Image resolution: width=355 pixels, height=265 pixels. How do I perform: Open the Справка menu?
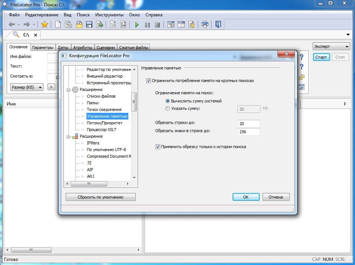pos(154,15)
